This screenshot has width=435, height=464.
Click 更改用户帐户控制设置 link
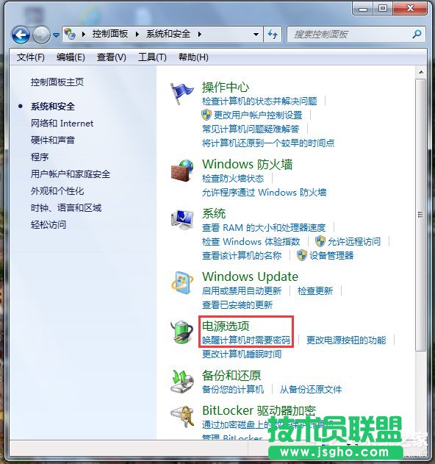(x=258, y=115)
